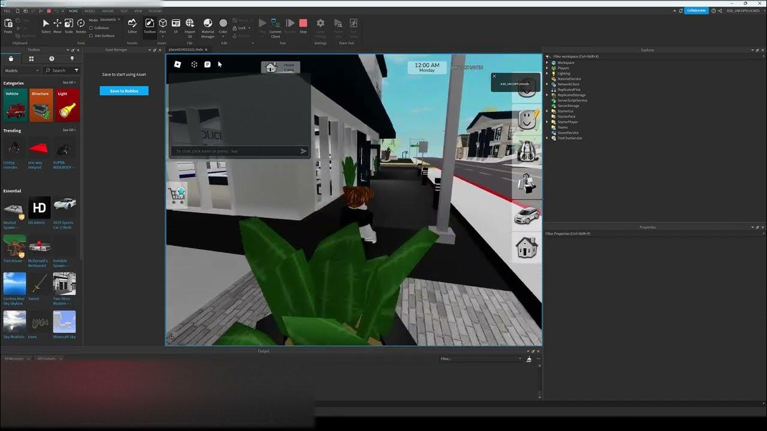
Task: Click the in-game house icon on sidebar
Action: point(527,247)
